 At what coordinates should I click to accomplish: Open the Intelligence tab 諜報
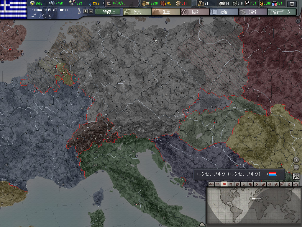(x=253, y=12)
